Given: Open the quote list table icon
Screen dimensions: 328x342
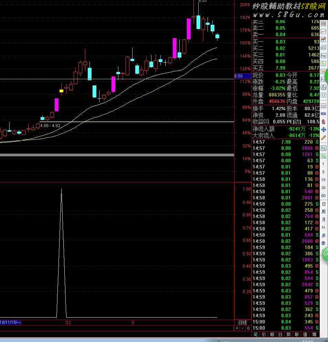Looking at the screenshot, I should point(324,23).
